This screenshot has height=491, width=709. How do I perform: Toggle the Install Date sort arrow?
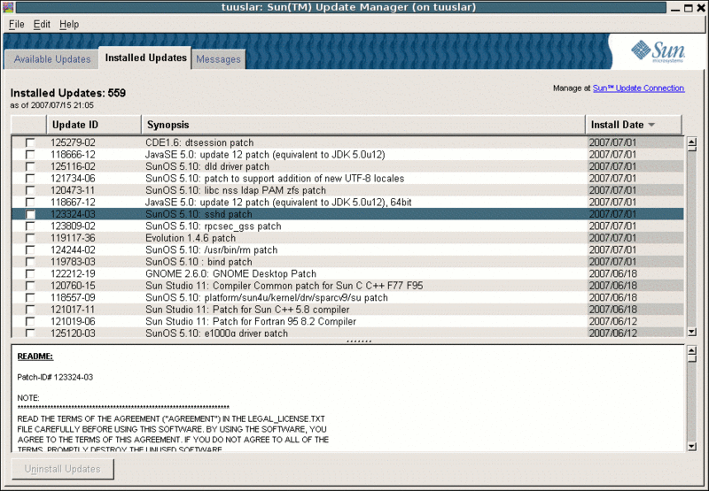point(651,125)
